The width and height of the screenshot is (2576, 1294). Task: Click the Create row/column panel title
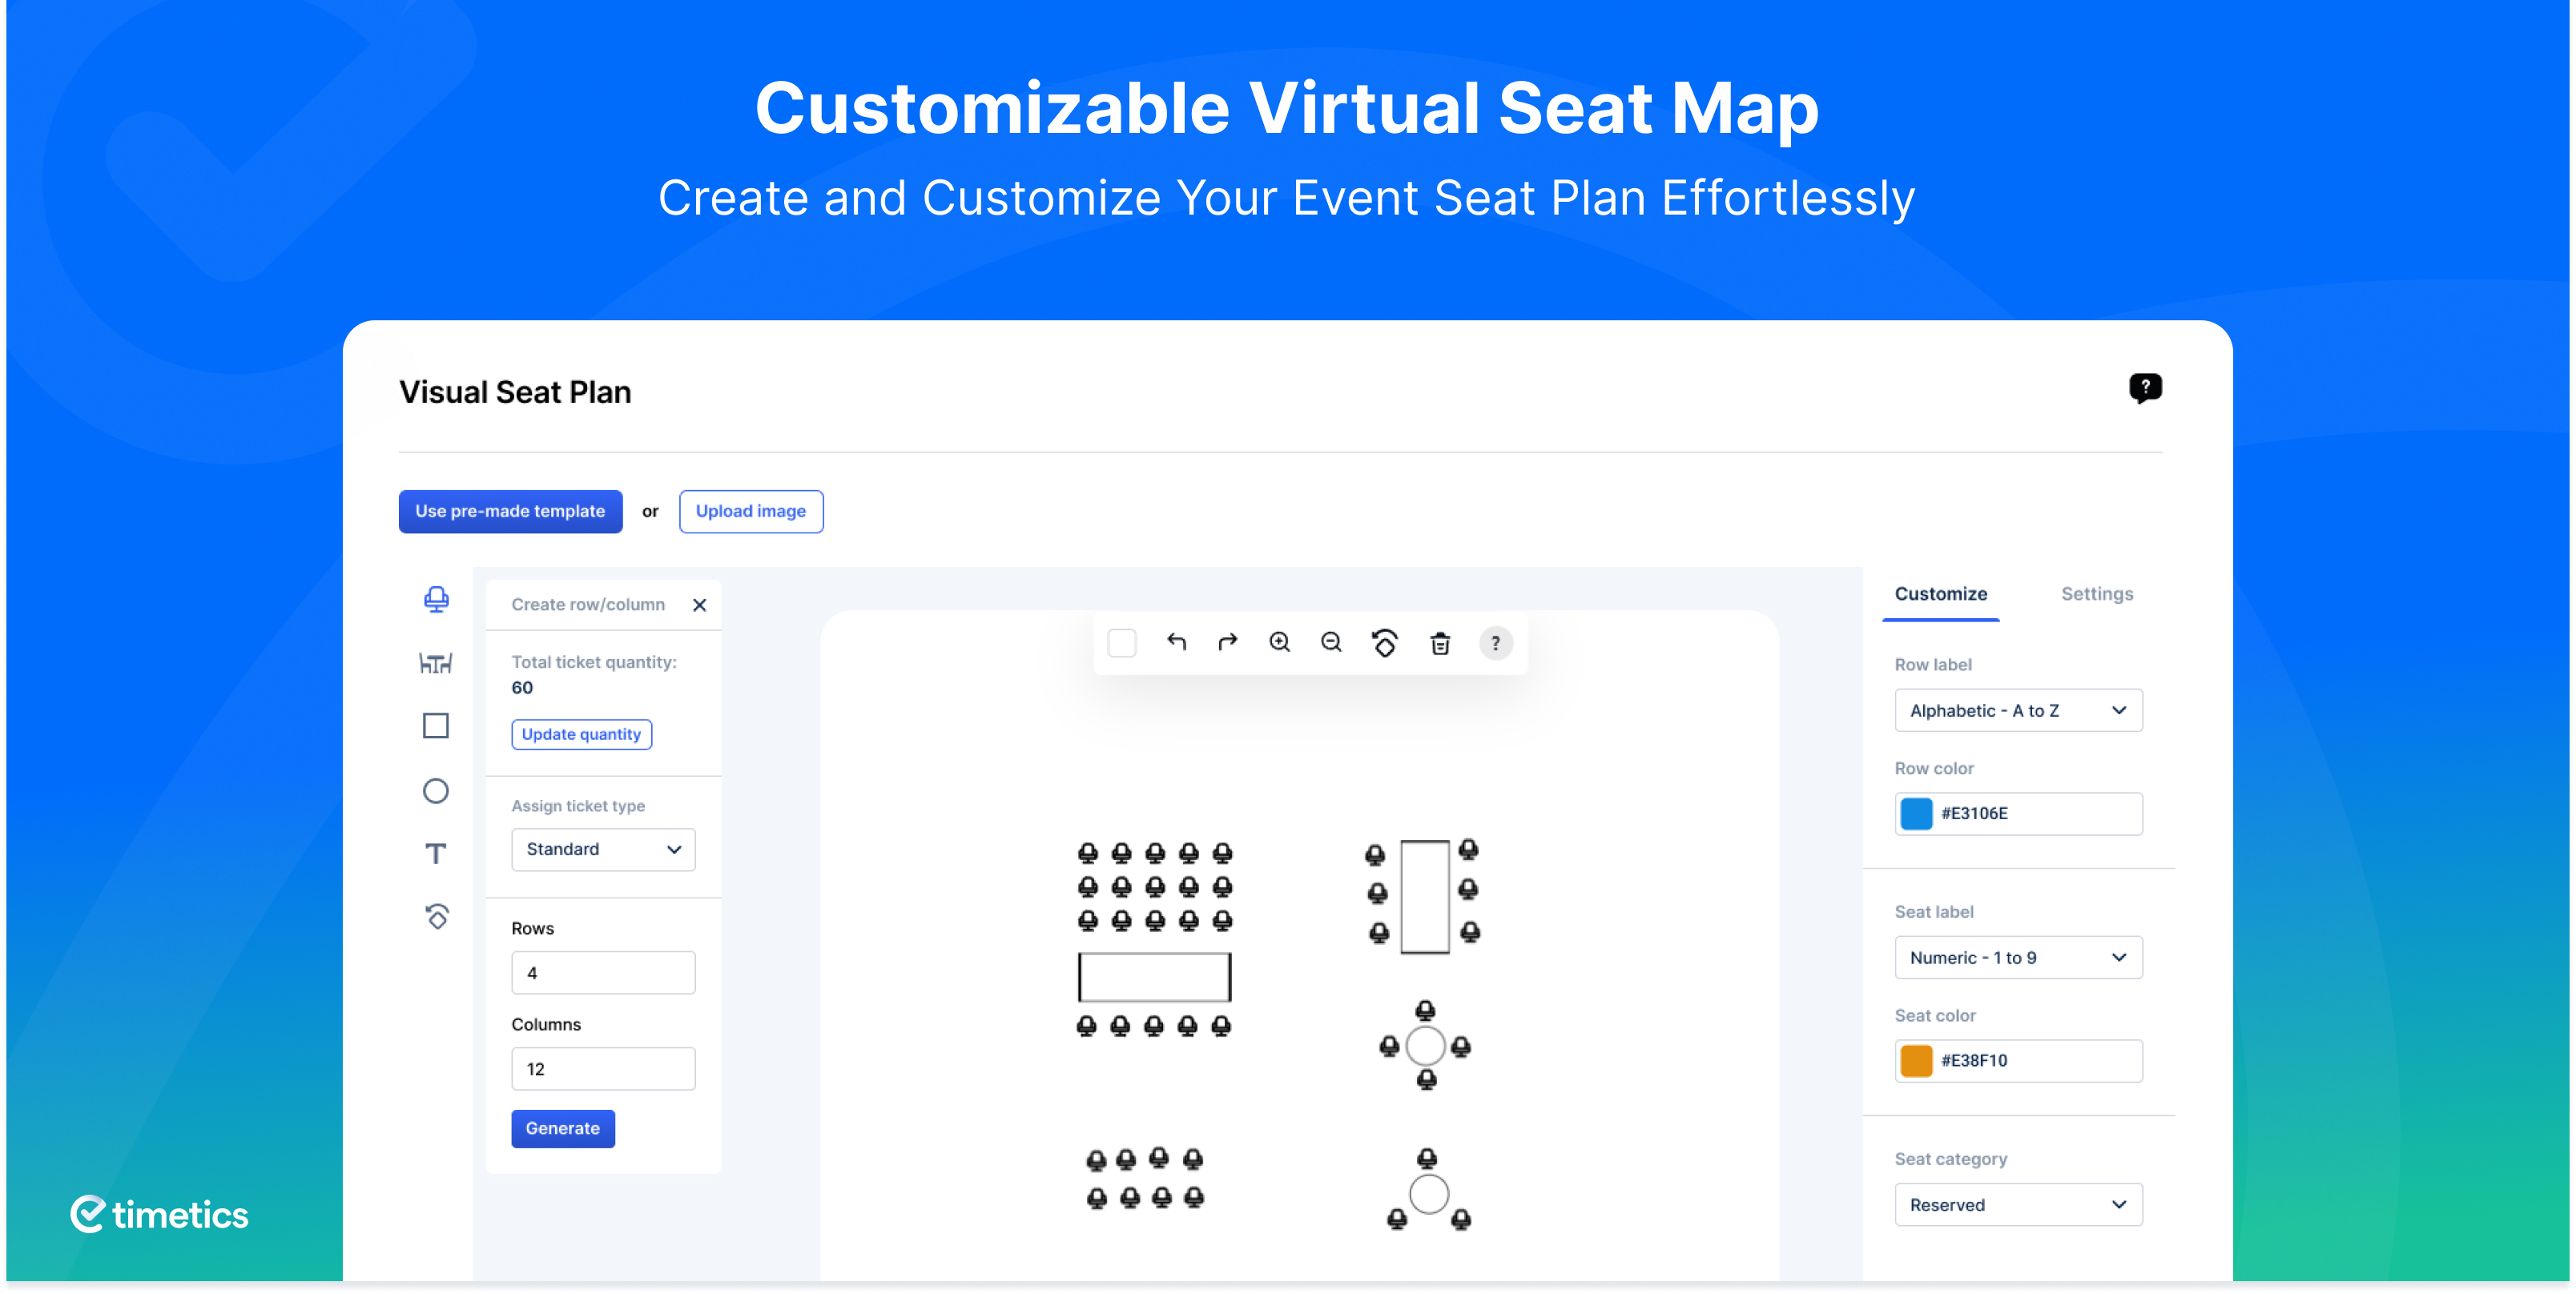tap(588, 605)
